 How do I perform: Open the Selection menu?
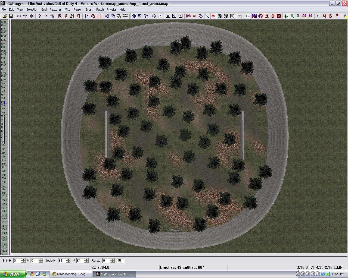(x=32, y=9)
